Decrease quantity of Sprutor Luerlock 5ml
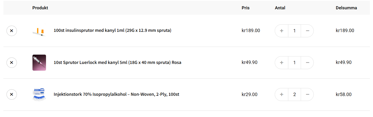This screenshot has width=373, height=117. [307, 63]
